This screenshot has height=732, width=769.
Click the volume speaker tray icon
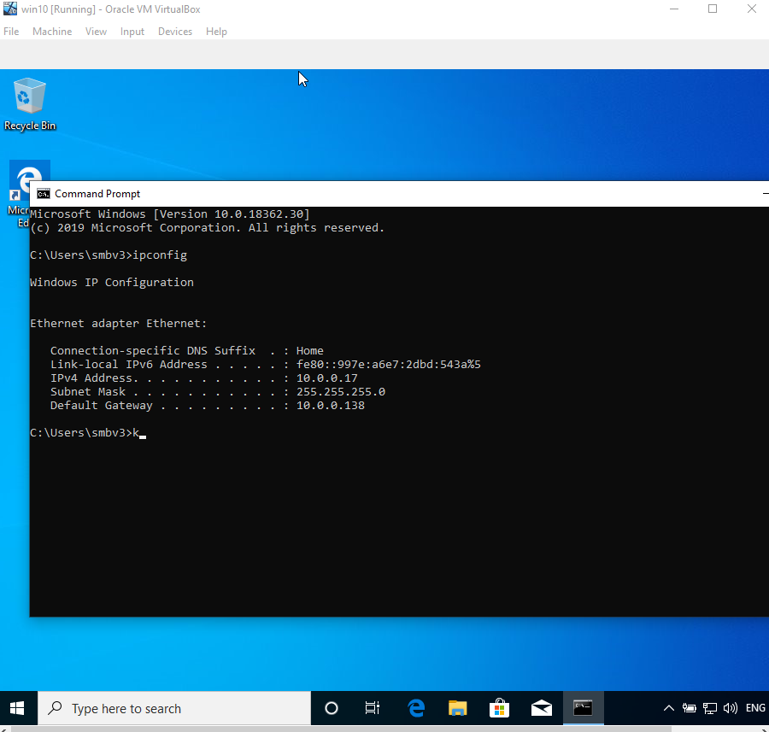731,708
